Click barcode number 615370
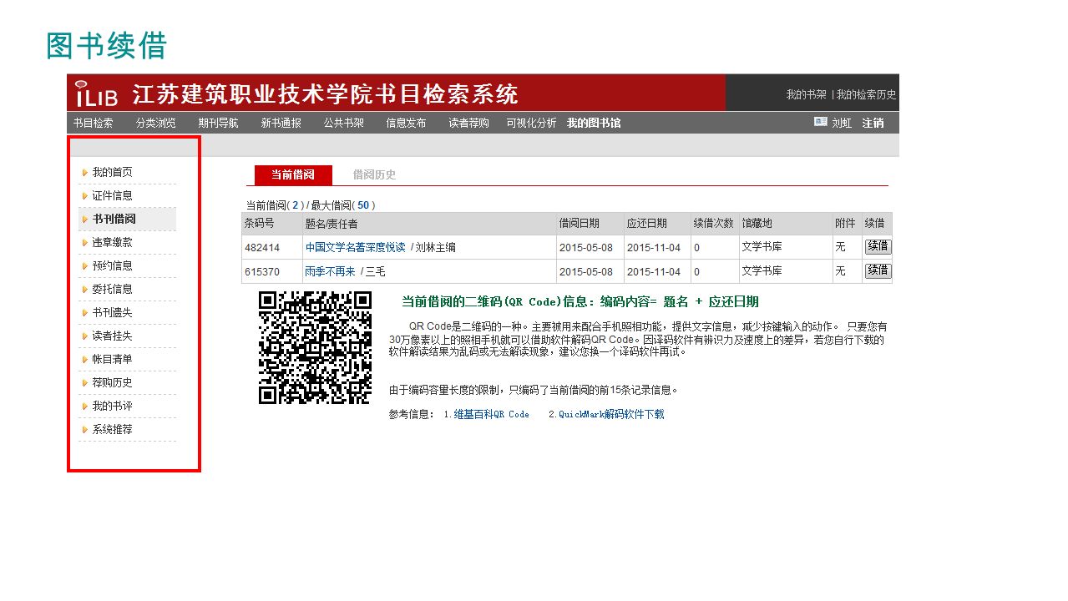This screenshot has width=1068, height=601. 262,271
